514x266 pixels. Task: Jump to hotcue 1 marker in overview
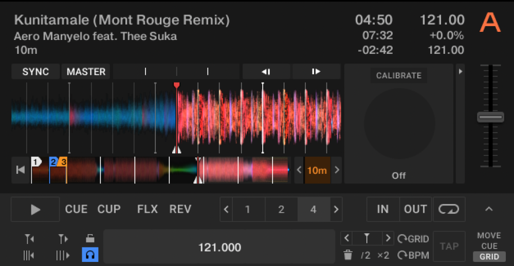(x=36, y=161)
